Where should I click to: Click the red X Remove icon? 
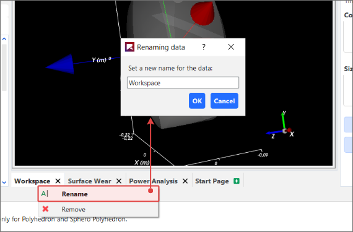(x=45, y=209)
